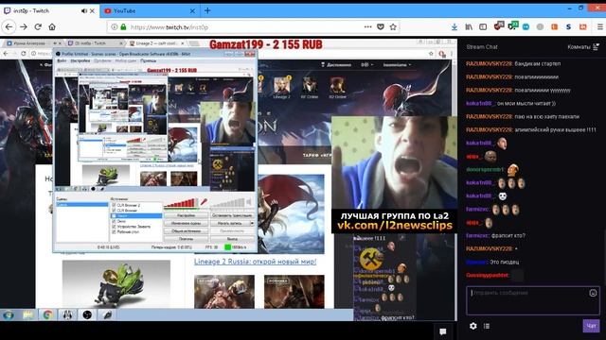The image size is (606, 340).
Task: Click the Stream Chat header
Action: (x=482, y=47)
